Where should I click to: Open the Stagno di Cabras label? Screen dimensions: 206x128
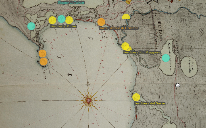click(71, 2)
